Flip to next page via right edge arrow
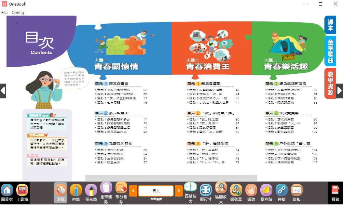Screen dimensions: 343x205 [x=339, y=91]
